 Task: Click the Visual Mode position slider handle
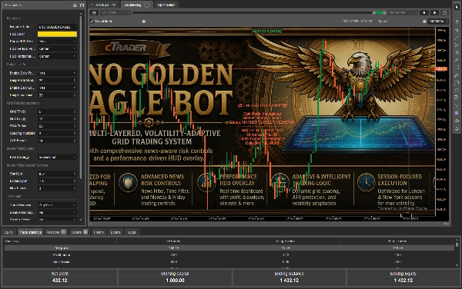(144, 22)
